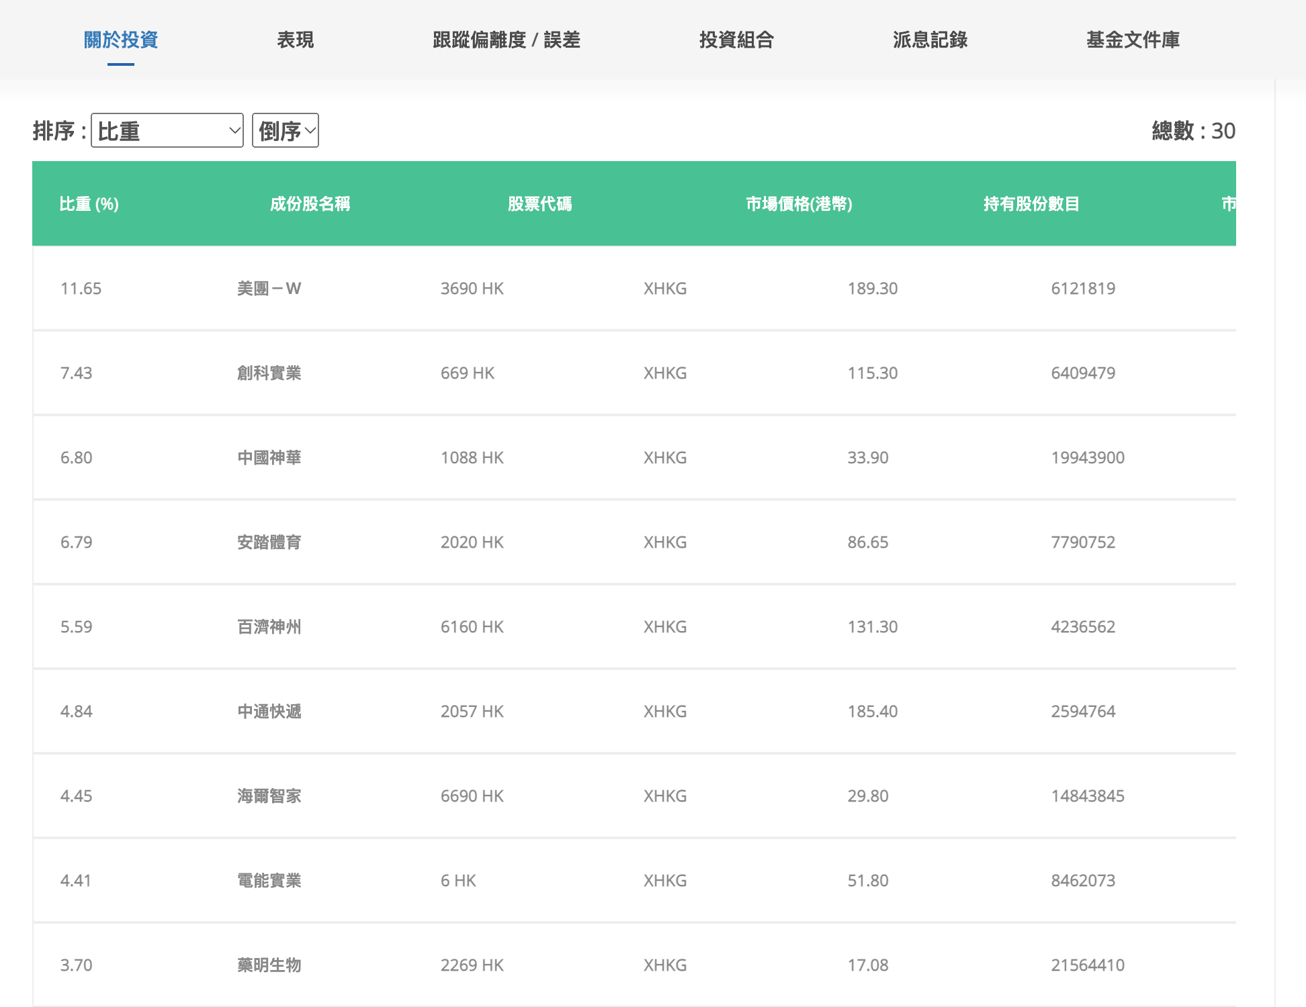Click the 6.80 weighting value
The height and width of the screenshot is (1007, 1306).
(77, 458)
